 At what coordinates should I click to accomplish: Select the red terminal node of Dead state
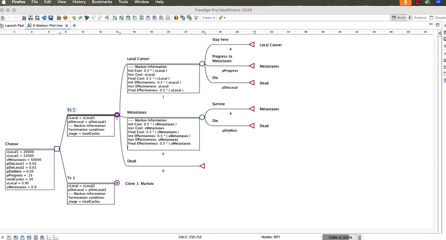pos(202,166)
